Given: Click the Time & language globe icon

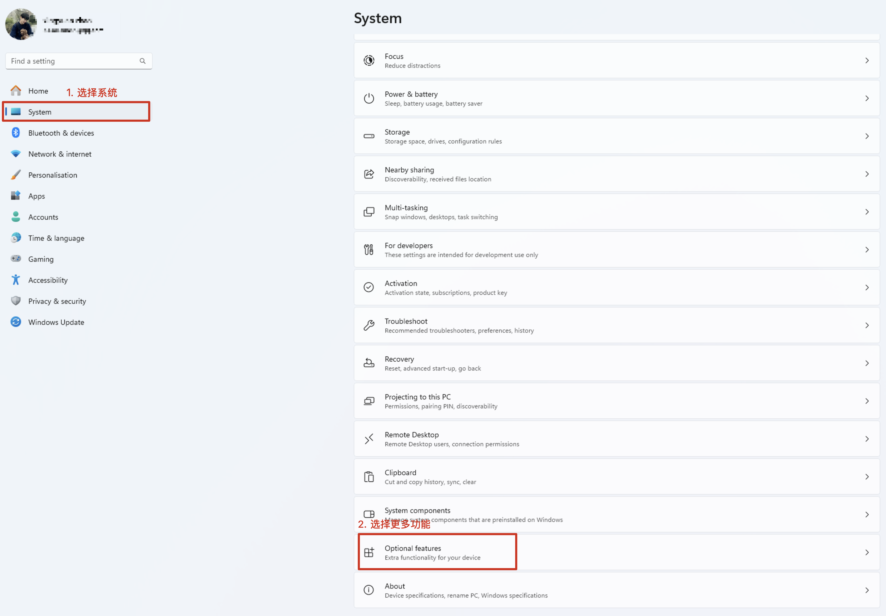Looking at the screenshot, I should [16, 238].
